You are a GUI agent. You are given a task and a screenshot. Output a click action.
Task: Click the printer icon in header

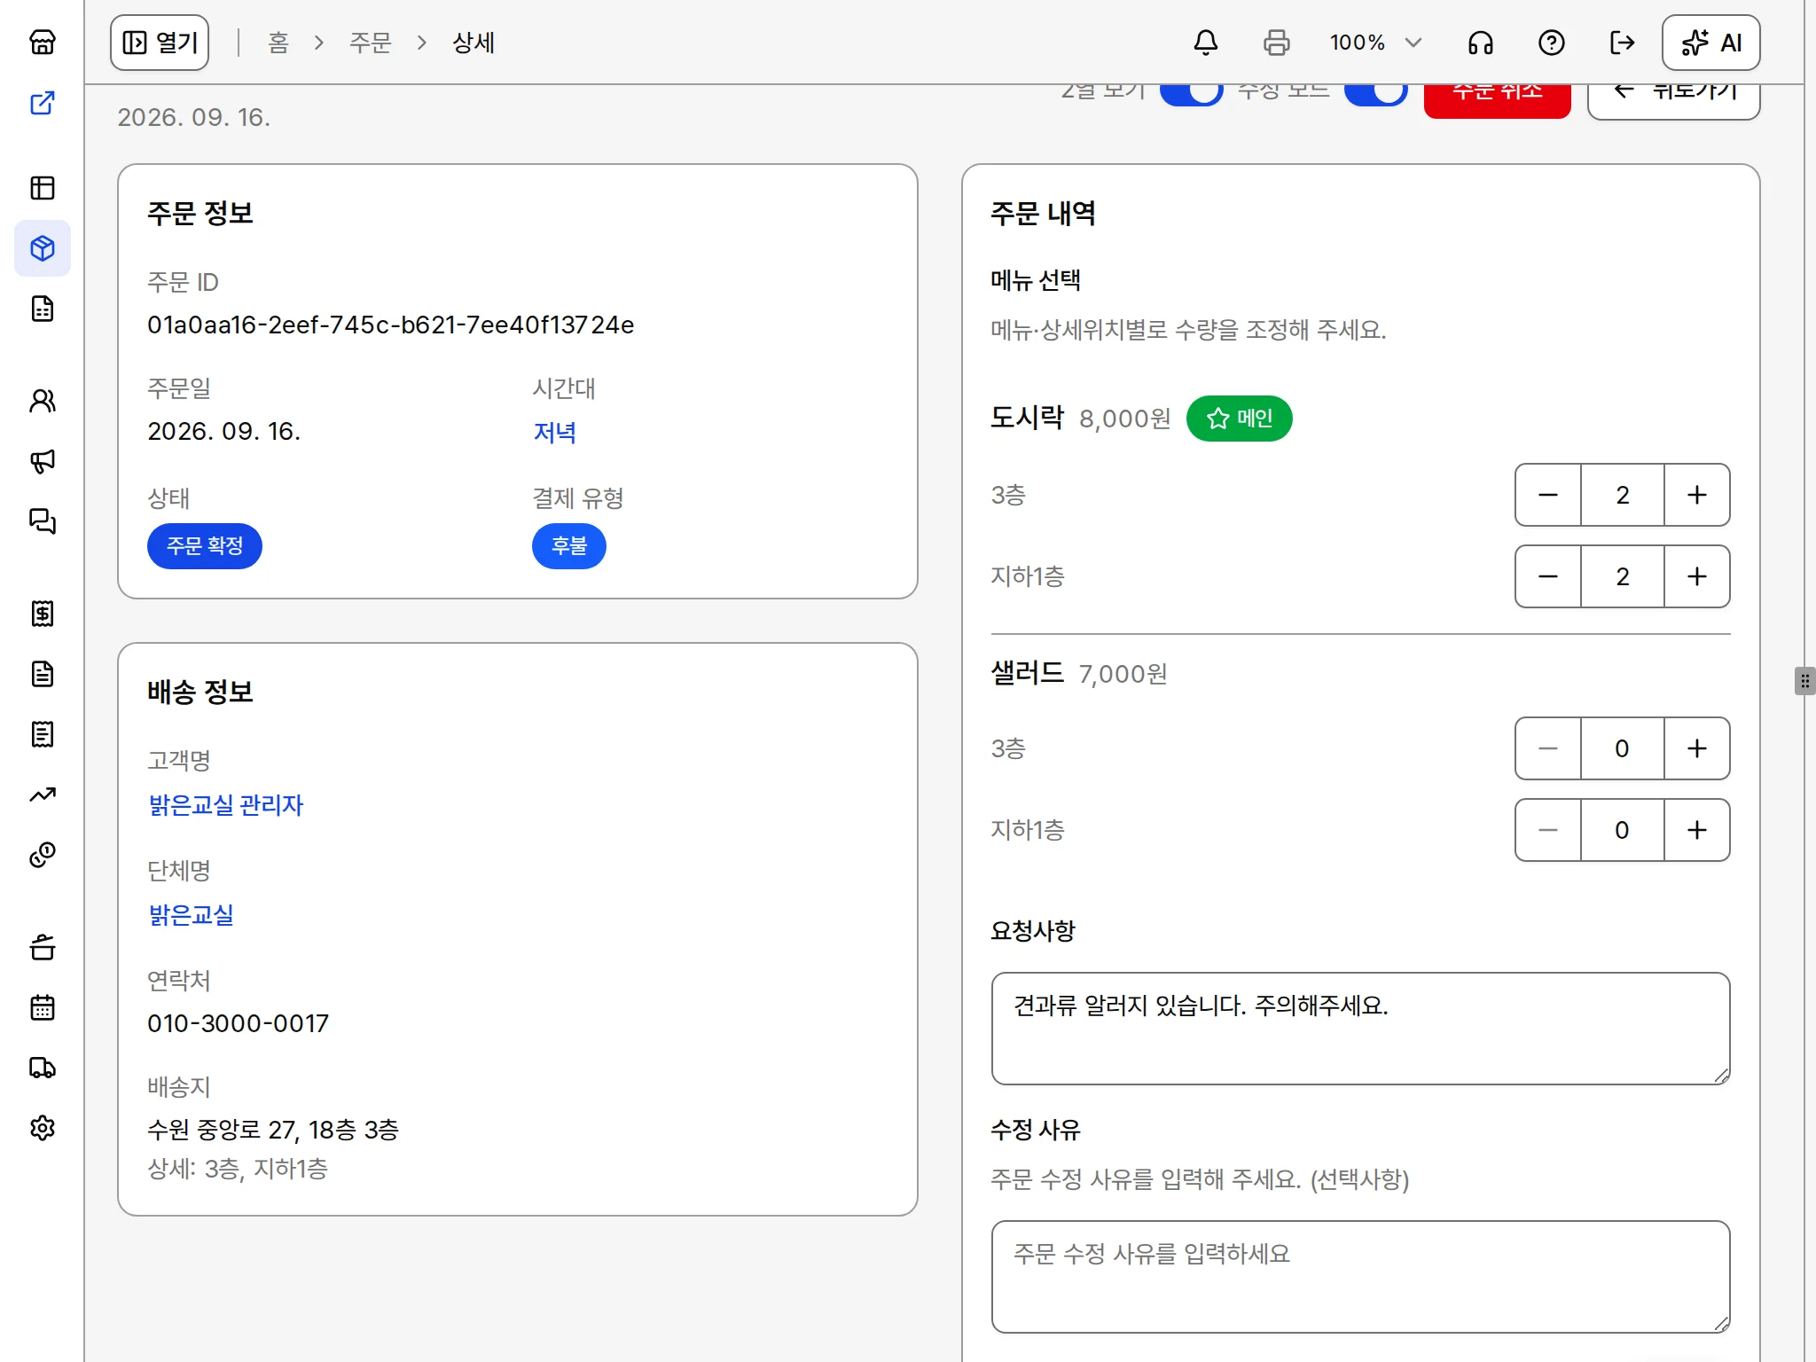[1276, 43]
